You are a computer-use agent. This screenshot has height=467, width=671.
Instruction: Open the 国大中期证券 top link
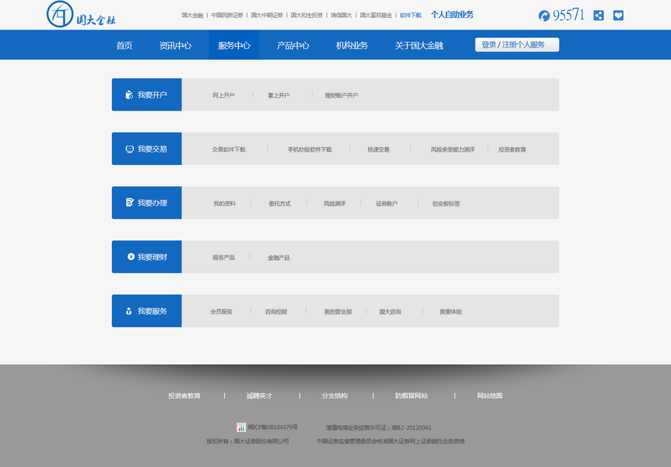point(266,15)
